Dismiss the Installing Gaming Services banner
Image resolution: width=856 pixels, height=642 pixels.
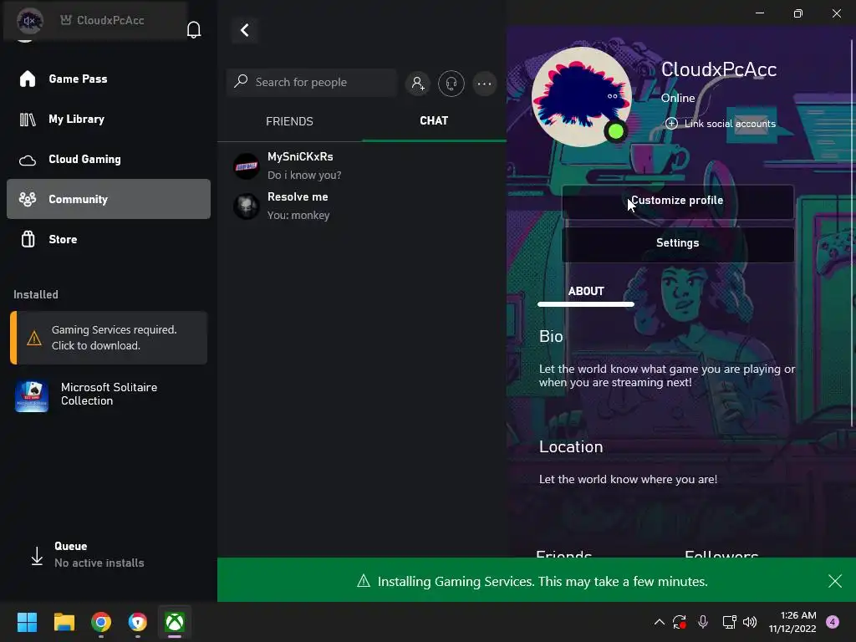tap(835, 581)
